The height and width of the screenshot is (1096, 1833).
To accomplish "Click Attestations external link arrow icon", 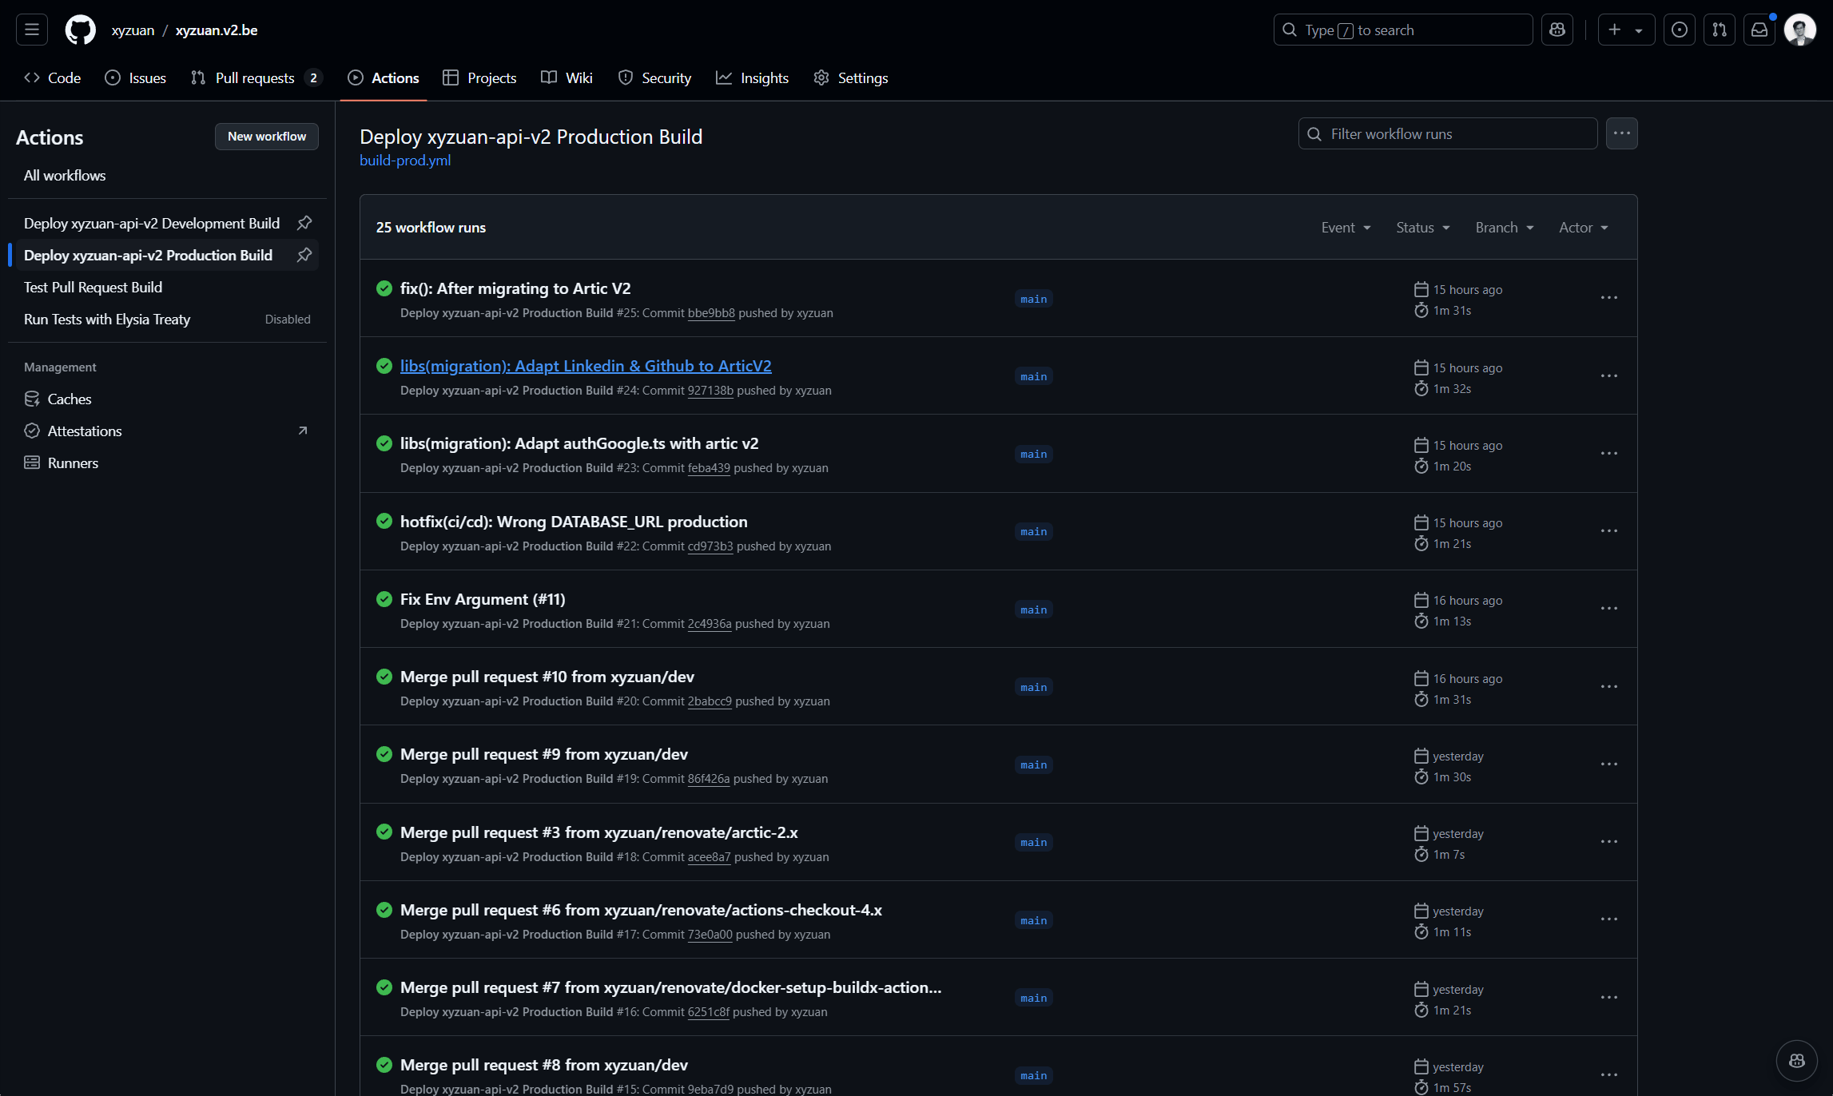I will pos(302,431).
